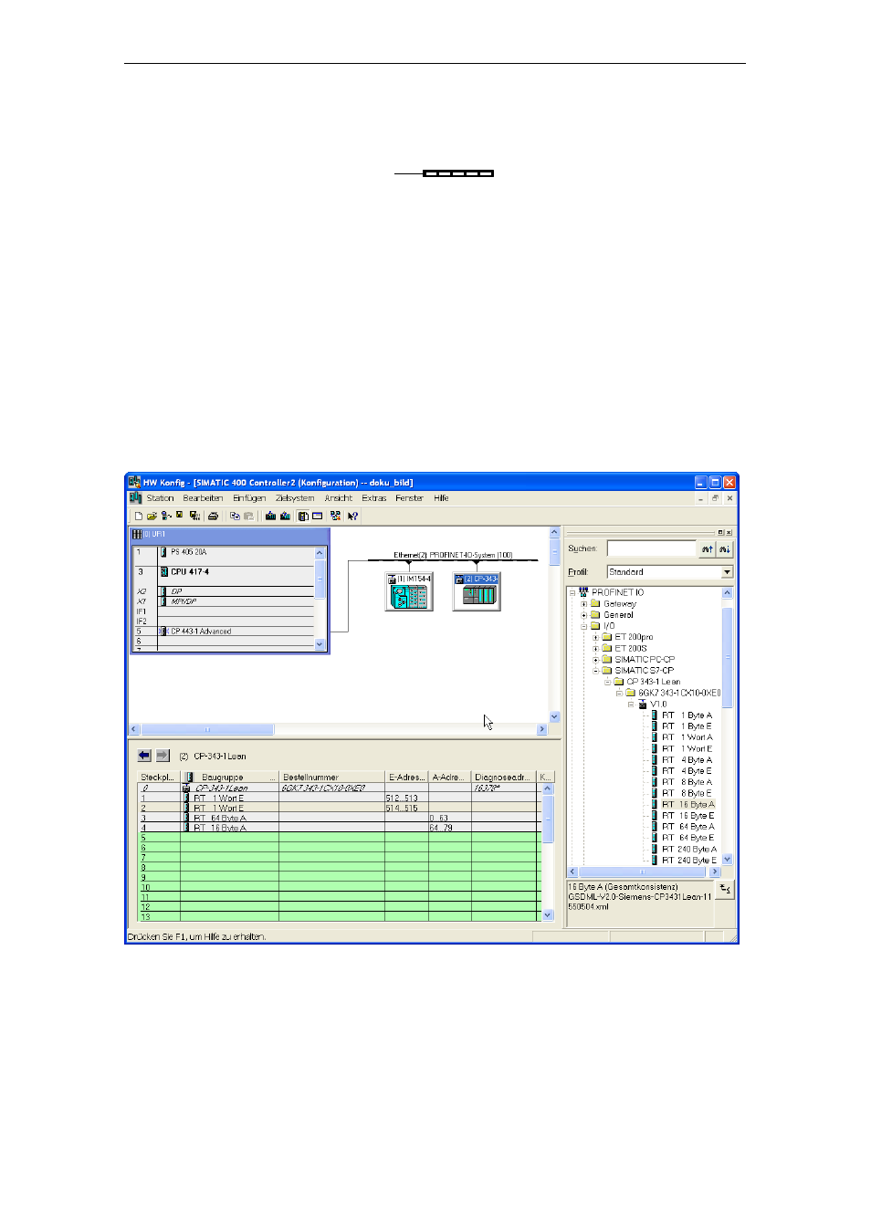Open the Einfügen menu
The height and width of the screenshot is (1232, 871).
point(249,498)
